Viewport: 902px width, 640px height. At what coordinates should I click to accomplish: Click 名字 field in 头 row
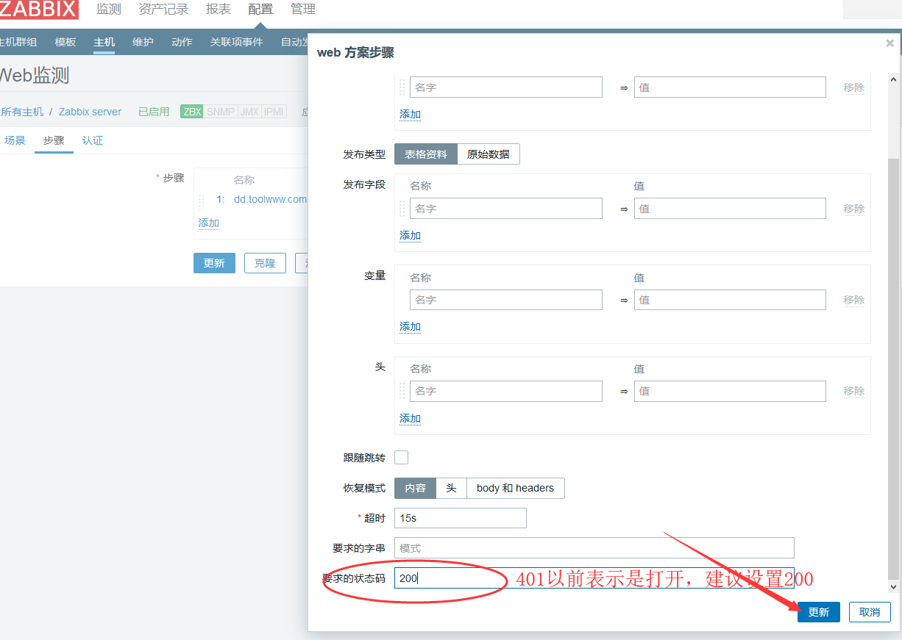coord(506,391)
